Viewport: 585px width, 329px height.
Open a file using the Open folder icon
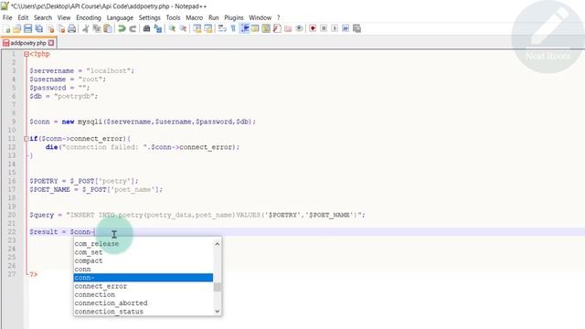(16, 28)
